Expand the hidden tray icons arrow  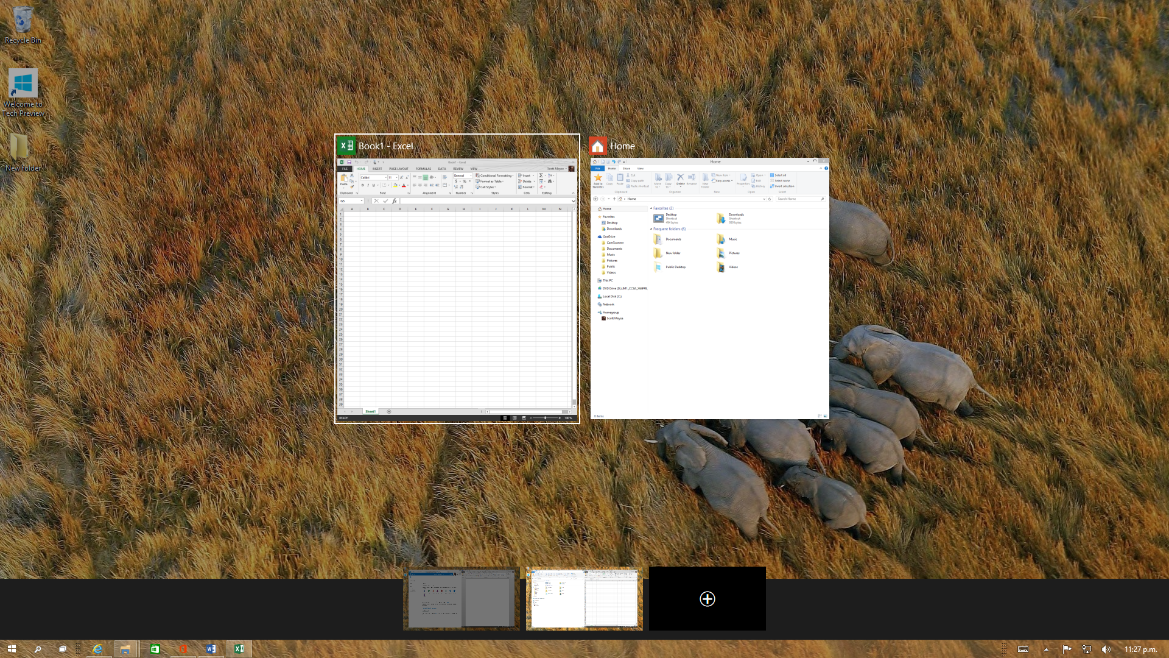[x=1046, y=649]
